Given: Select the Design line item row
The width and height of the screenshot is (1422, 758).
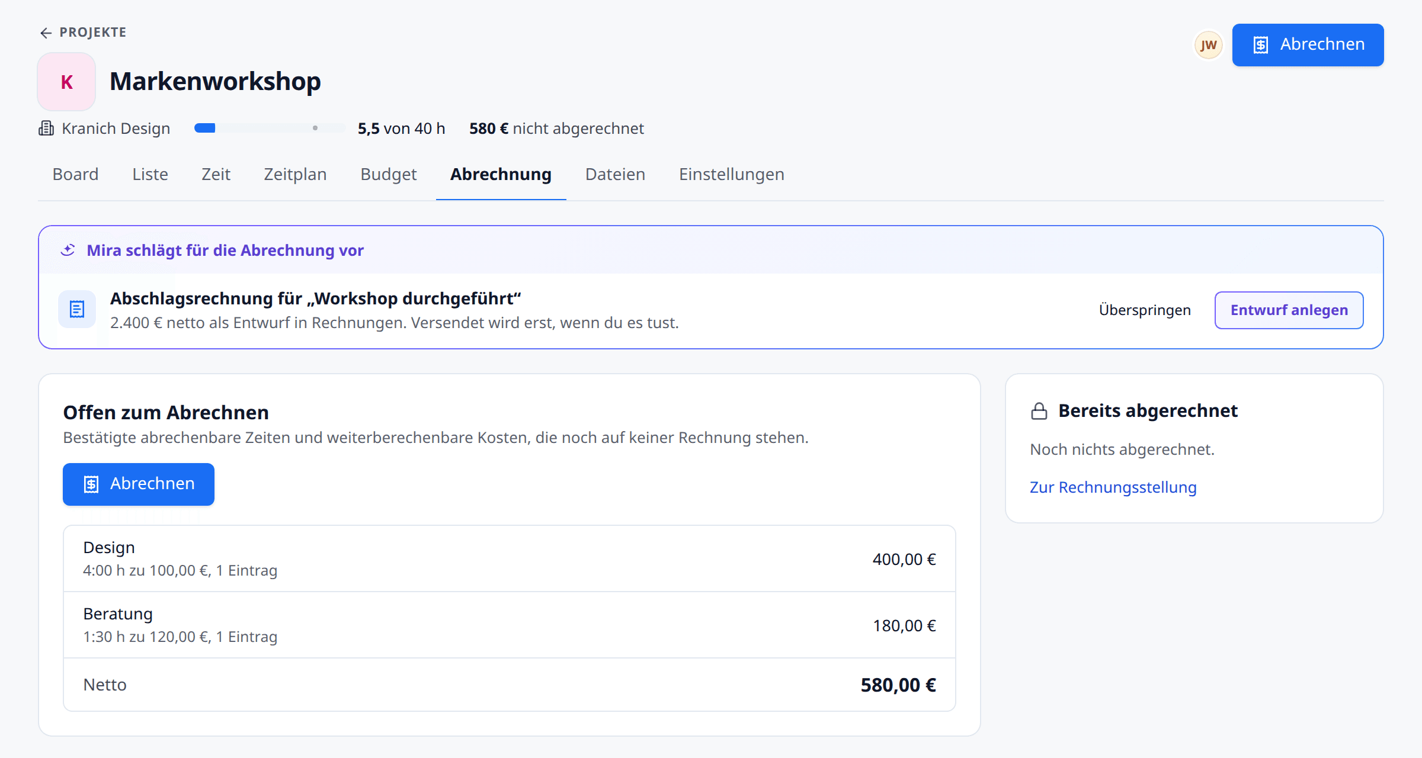Looking at the screenshot, I should [x=510, y=558].
